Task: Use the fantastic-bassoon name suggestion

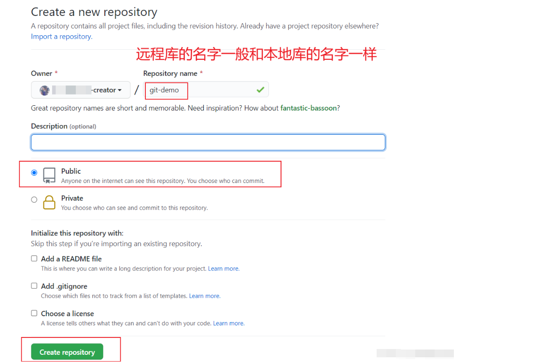Action: pos(309,108)
